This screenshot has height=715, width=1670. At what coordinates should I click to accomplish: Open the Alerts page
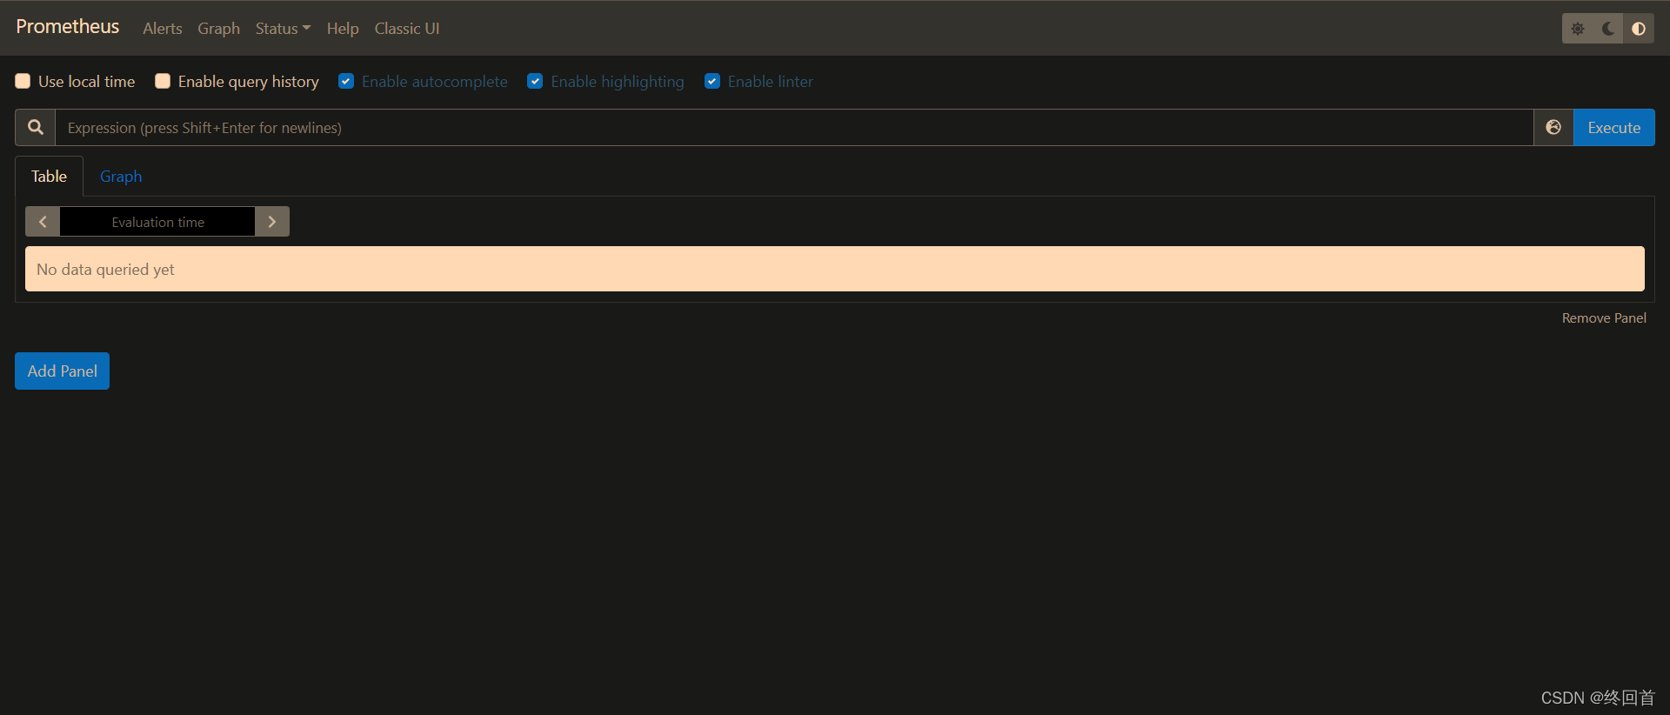click(163, 29)
